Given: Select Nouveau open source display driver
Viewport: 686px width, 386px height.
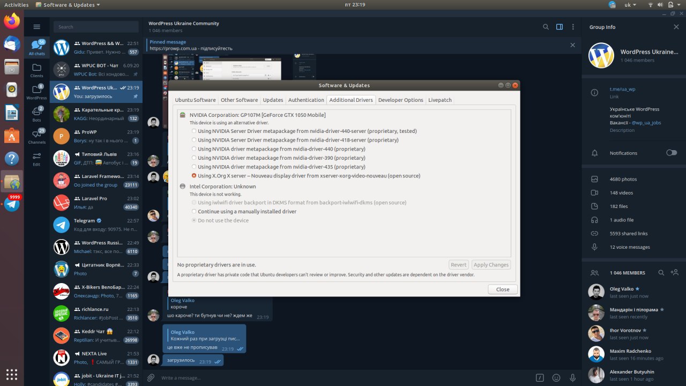Looking at the screenshot, I should coord(305,176).
